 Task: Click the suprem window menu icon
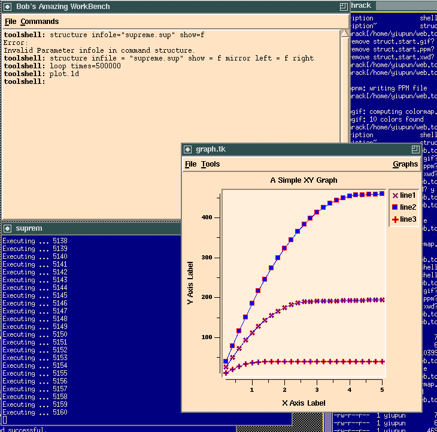7,228
